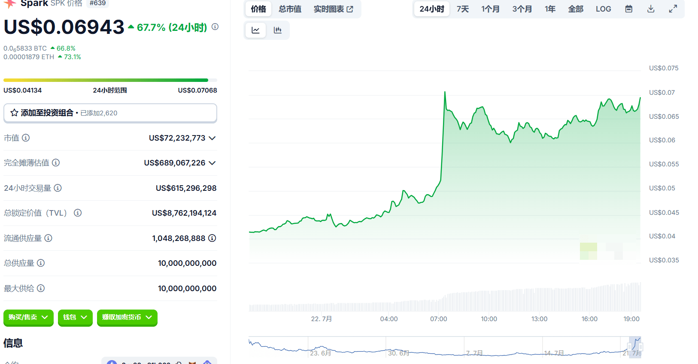The height and width of the screenshot is (364, 698).
Task: Click the info icon beside 总供应量
Action: point(41,263)
